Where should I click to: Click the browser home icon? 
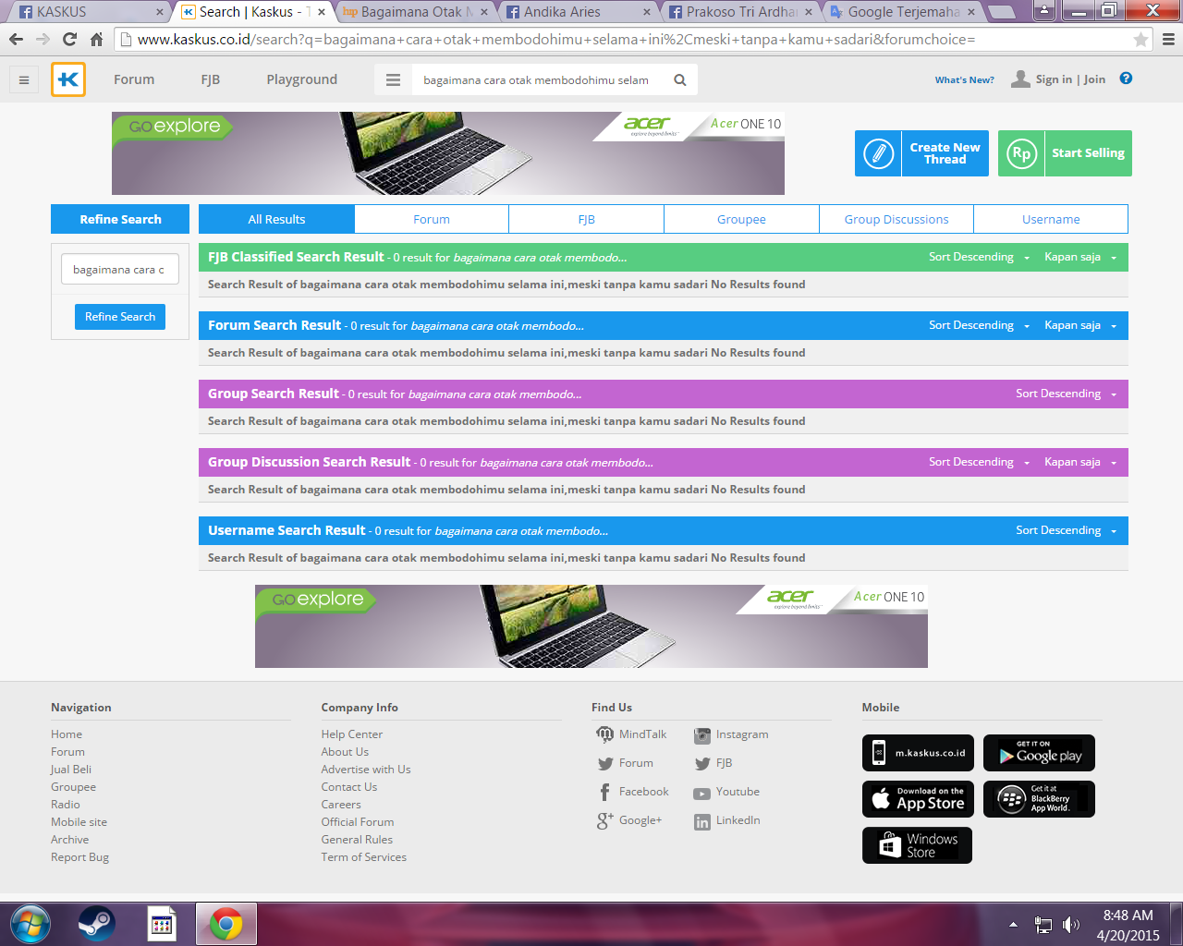97,40
